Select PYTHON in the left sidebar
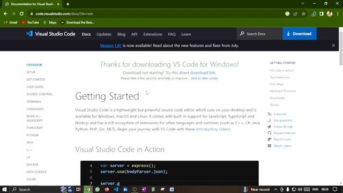 (x=32, y=135)
